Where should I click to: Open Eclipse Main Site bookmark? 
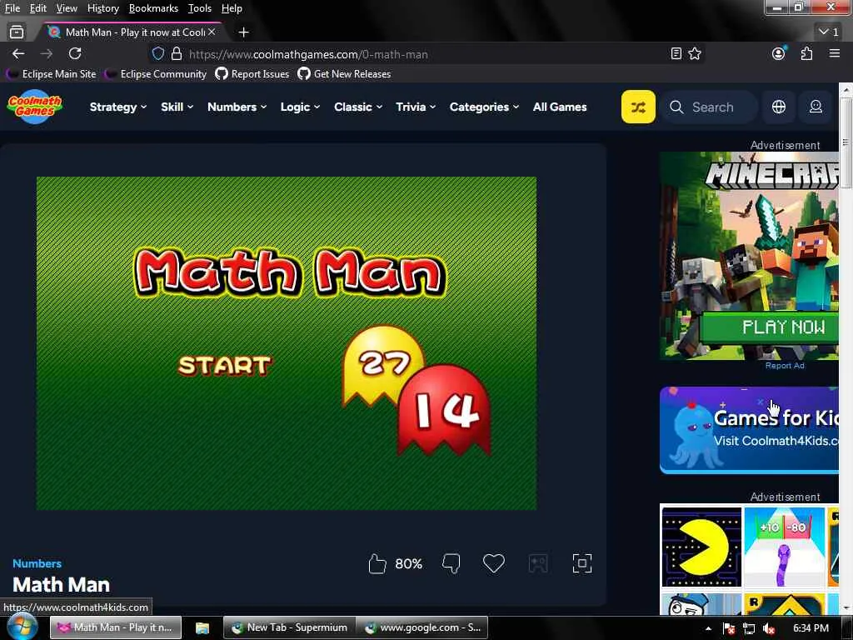[51, 74]
